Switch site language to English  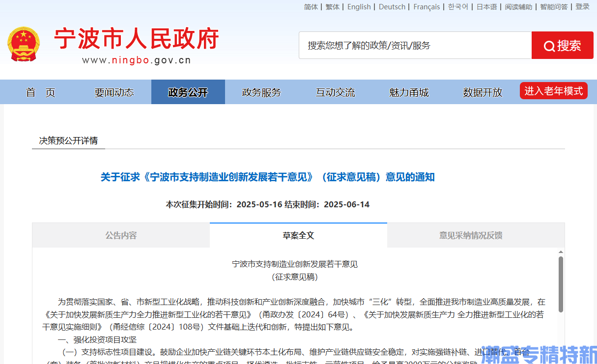pyautogui.click(x=359, y=6)
